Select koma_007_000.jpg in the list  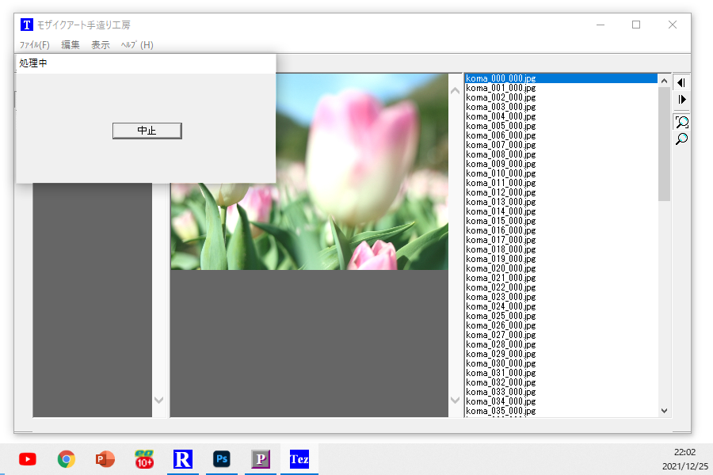561,145
